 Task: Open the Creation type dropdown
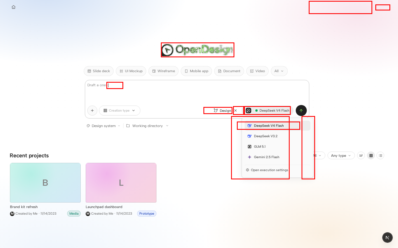pyautogui.click(x=119, y=110)
